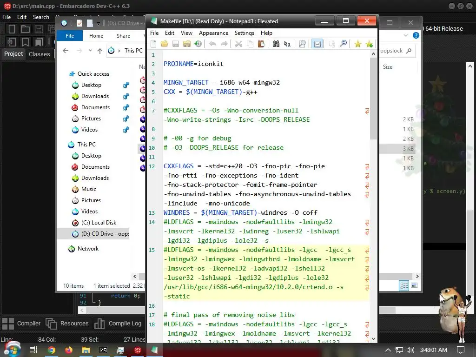476x357 pixels.
Task: Open Firefox from the taskbar
Action: pyautogui.click(x=69, y=350)
